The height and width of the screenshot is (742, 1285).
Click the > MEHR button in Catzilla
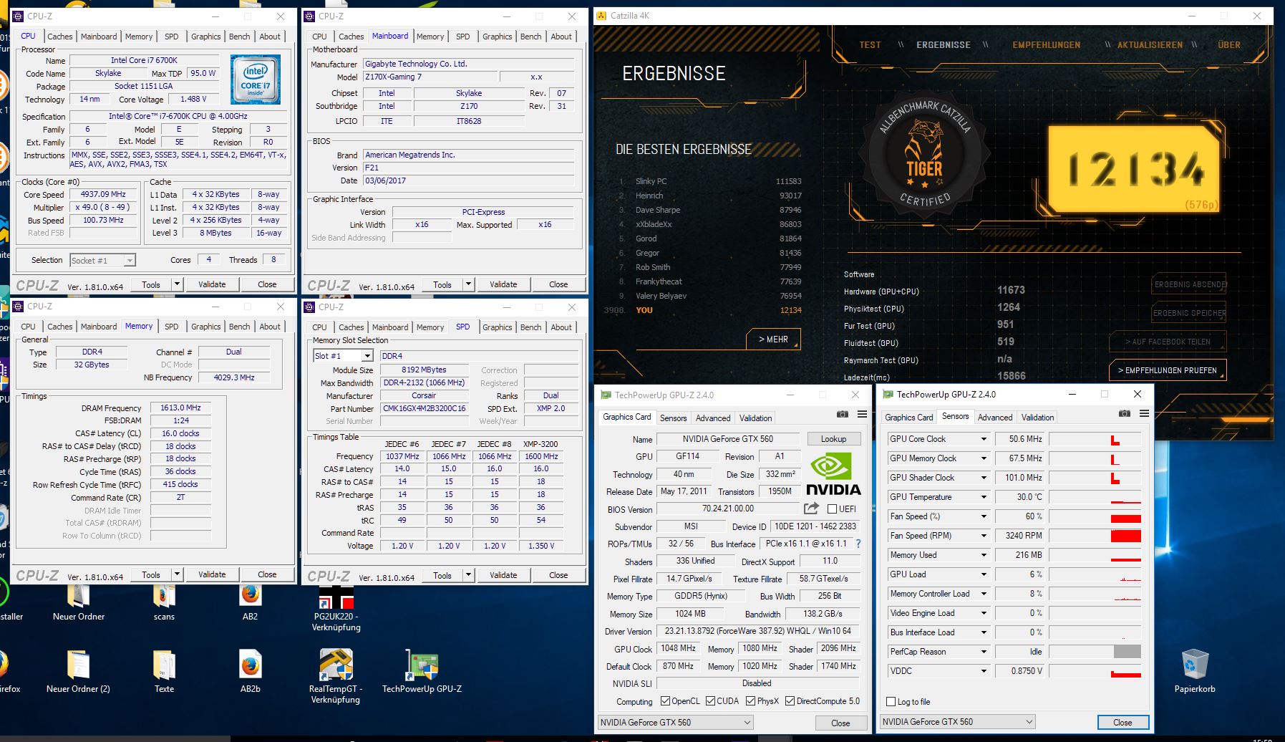tap(773, 339)
